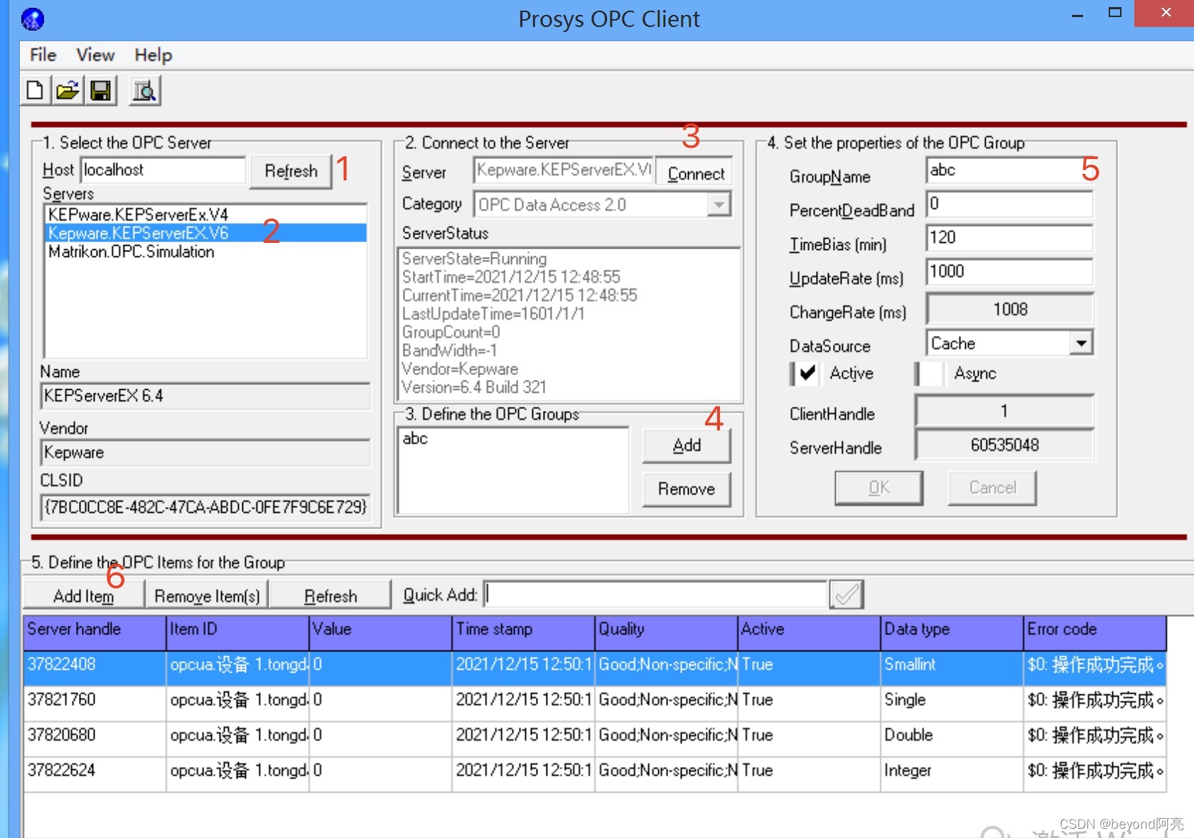
Task: Click the Save floppy disk toolbar icon
Action: coord(100,91)
